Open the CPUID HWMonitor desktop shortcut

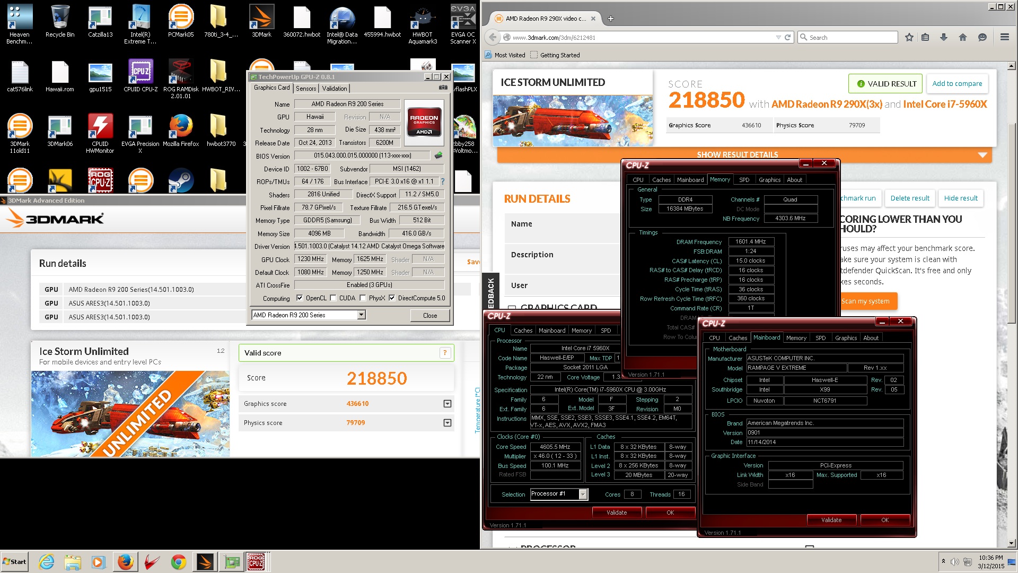[x=100, y=133]
